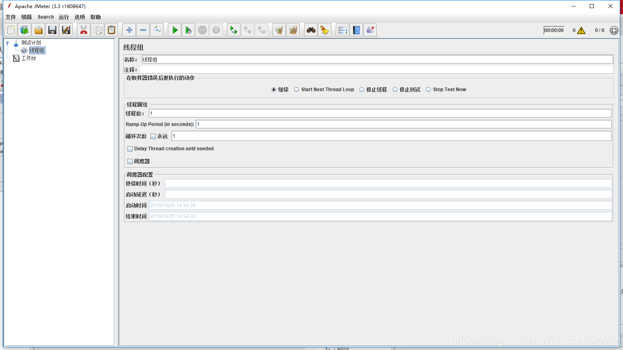Select 测试计划 in the tree
The image size is (623, 350).
[31, 43]
